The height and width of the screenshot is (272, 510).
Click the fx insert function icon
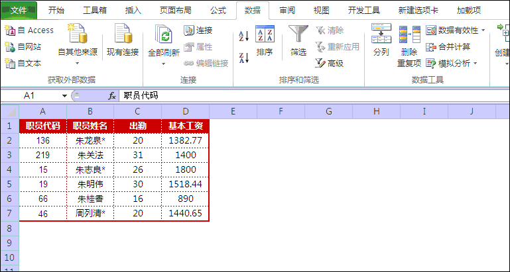[112, 96]
